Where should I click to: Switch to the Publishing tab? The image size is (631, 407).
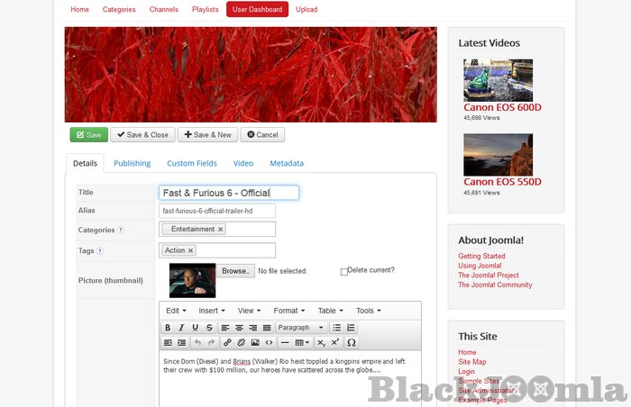132,164
